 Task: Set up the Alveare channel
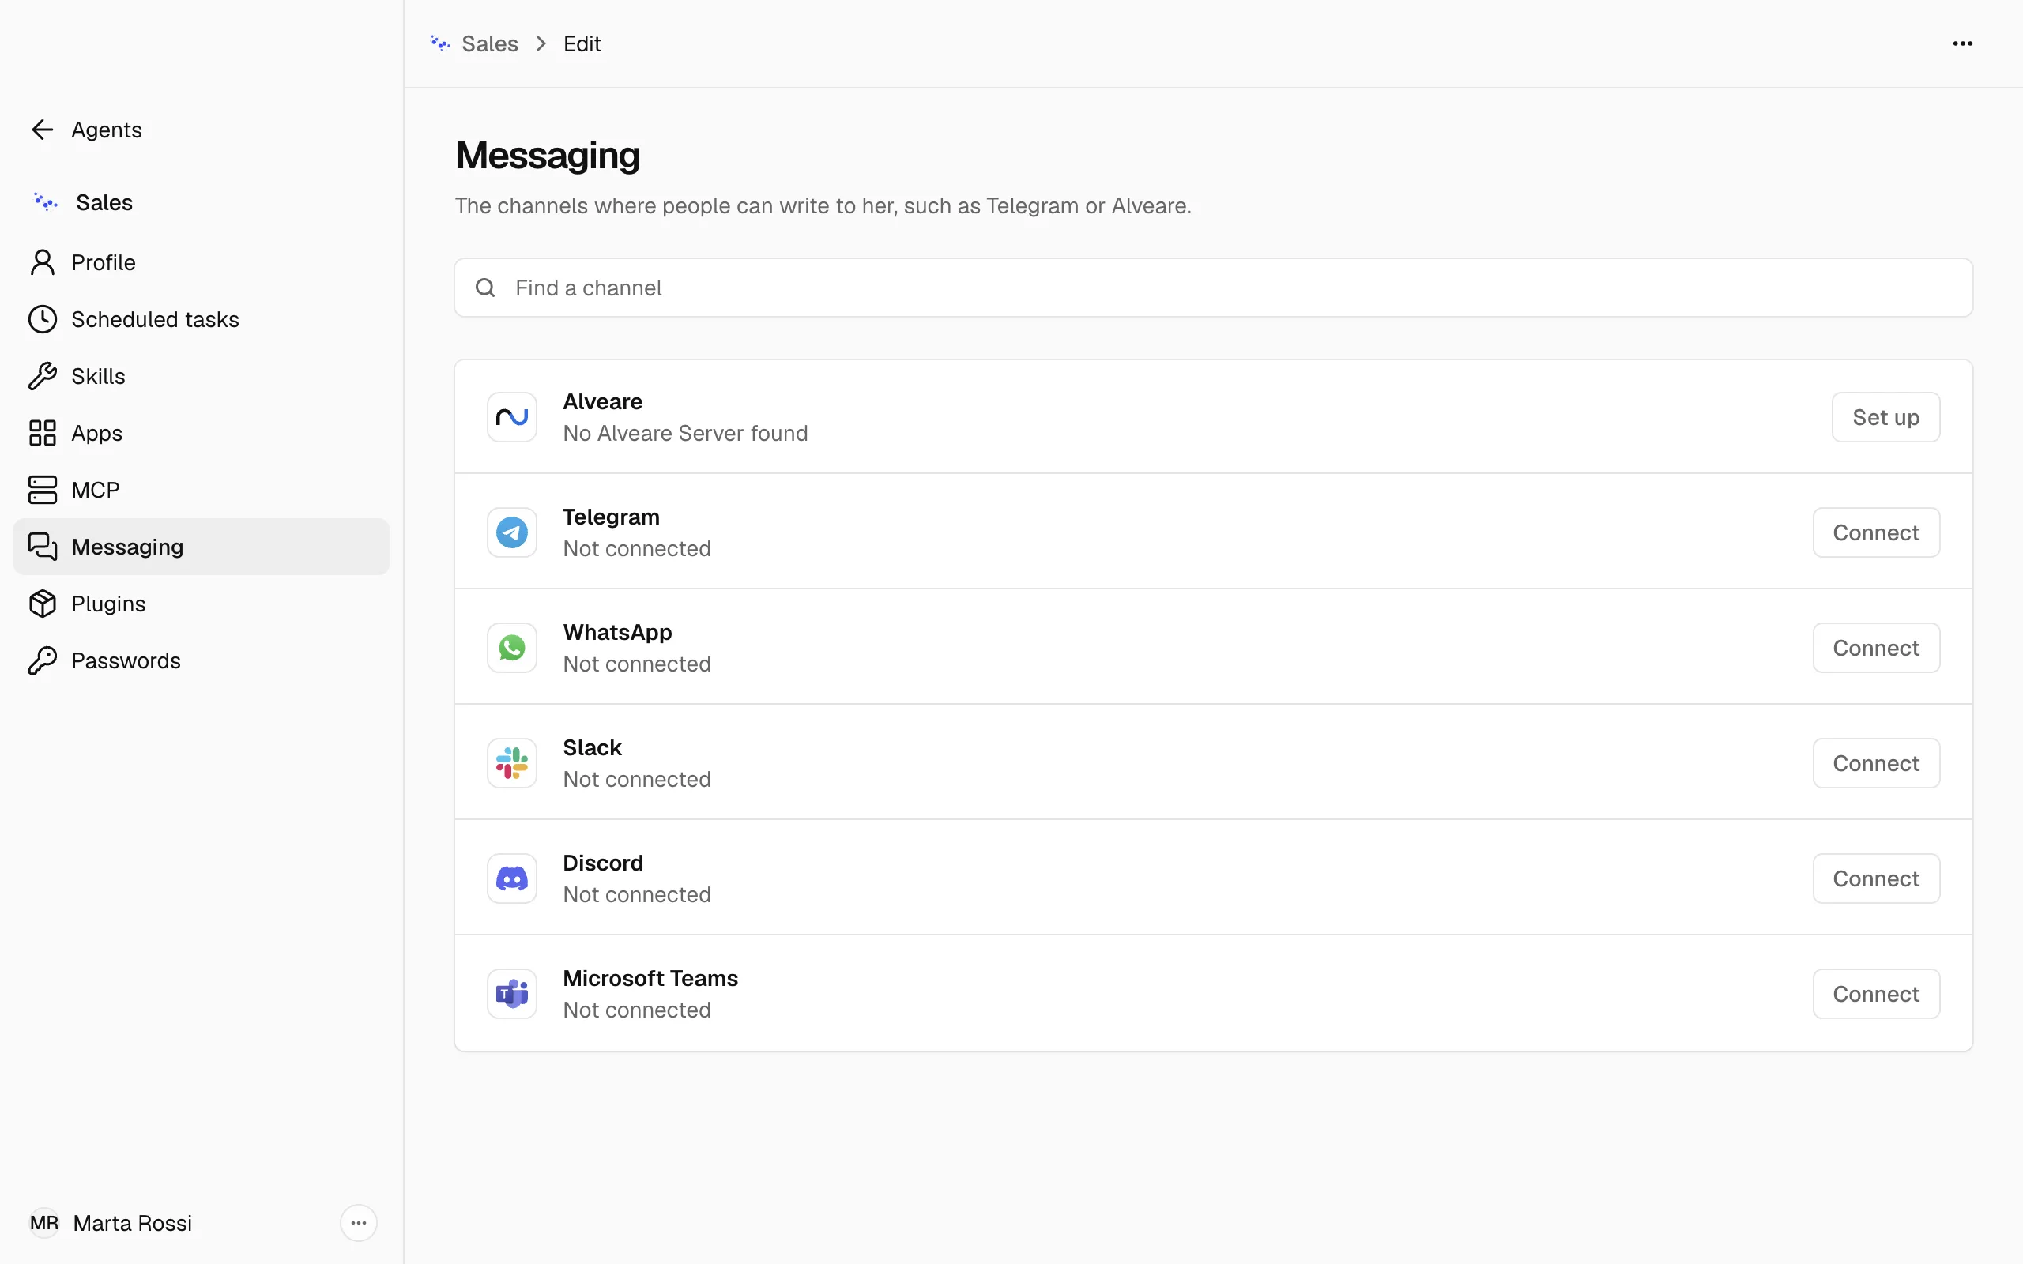click(x=1886, y=417)
